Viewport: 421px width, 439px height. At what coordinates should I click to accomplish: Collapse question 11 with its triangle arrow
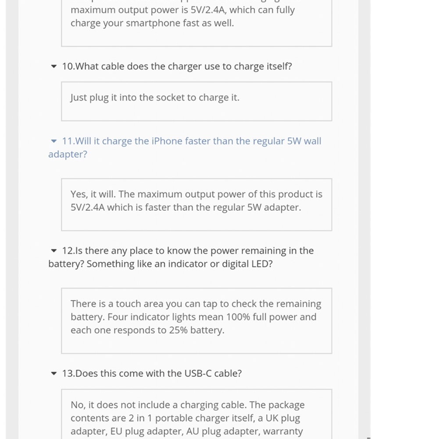[54, 141]
